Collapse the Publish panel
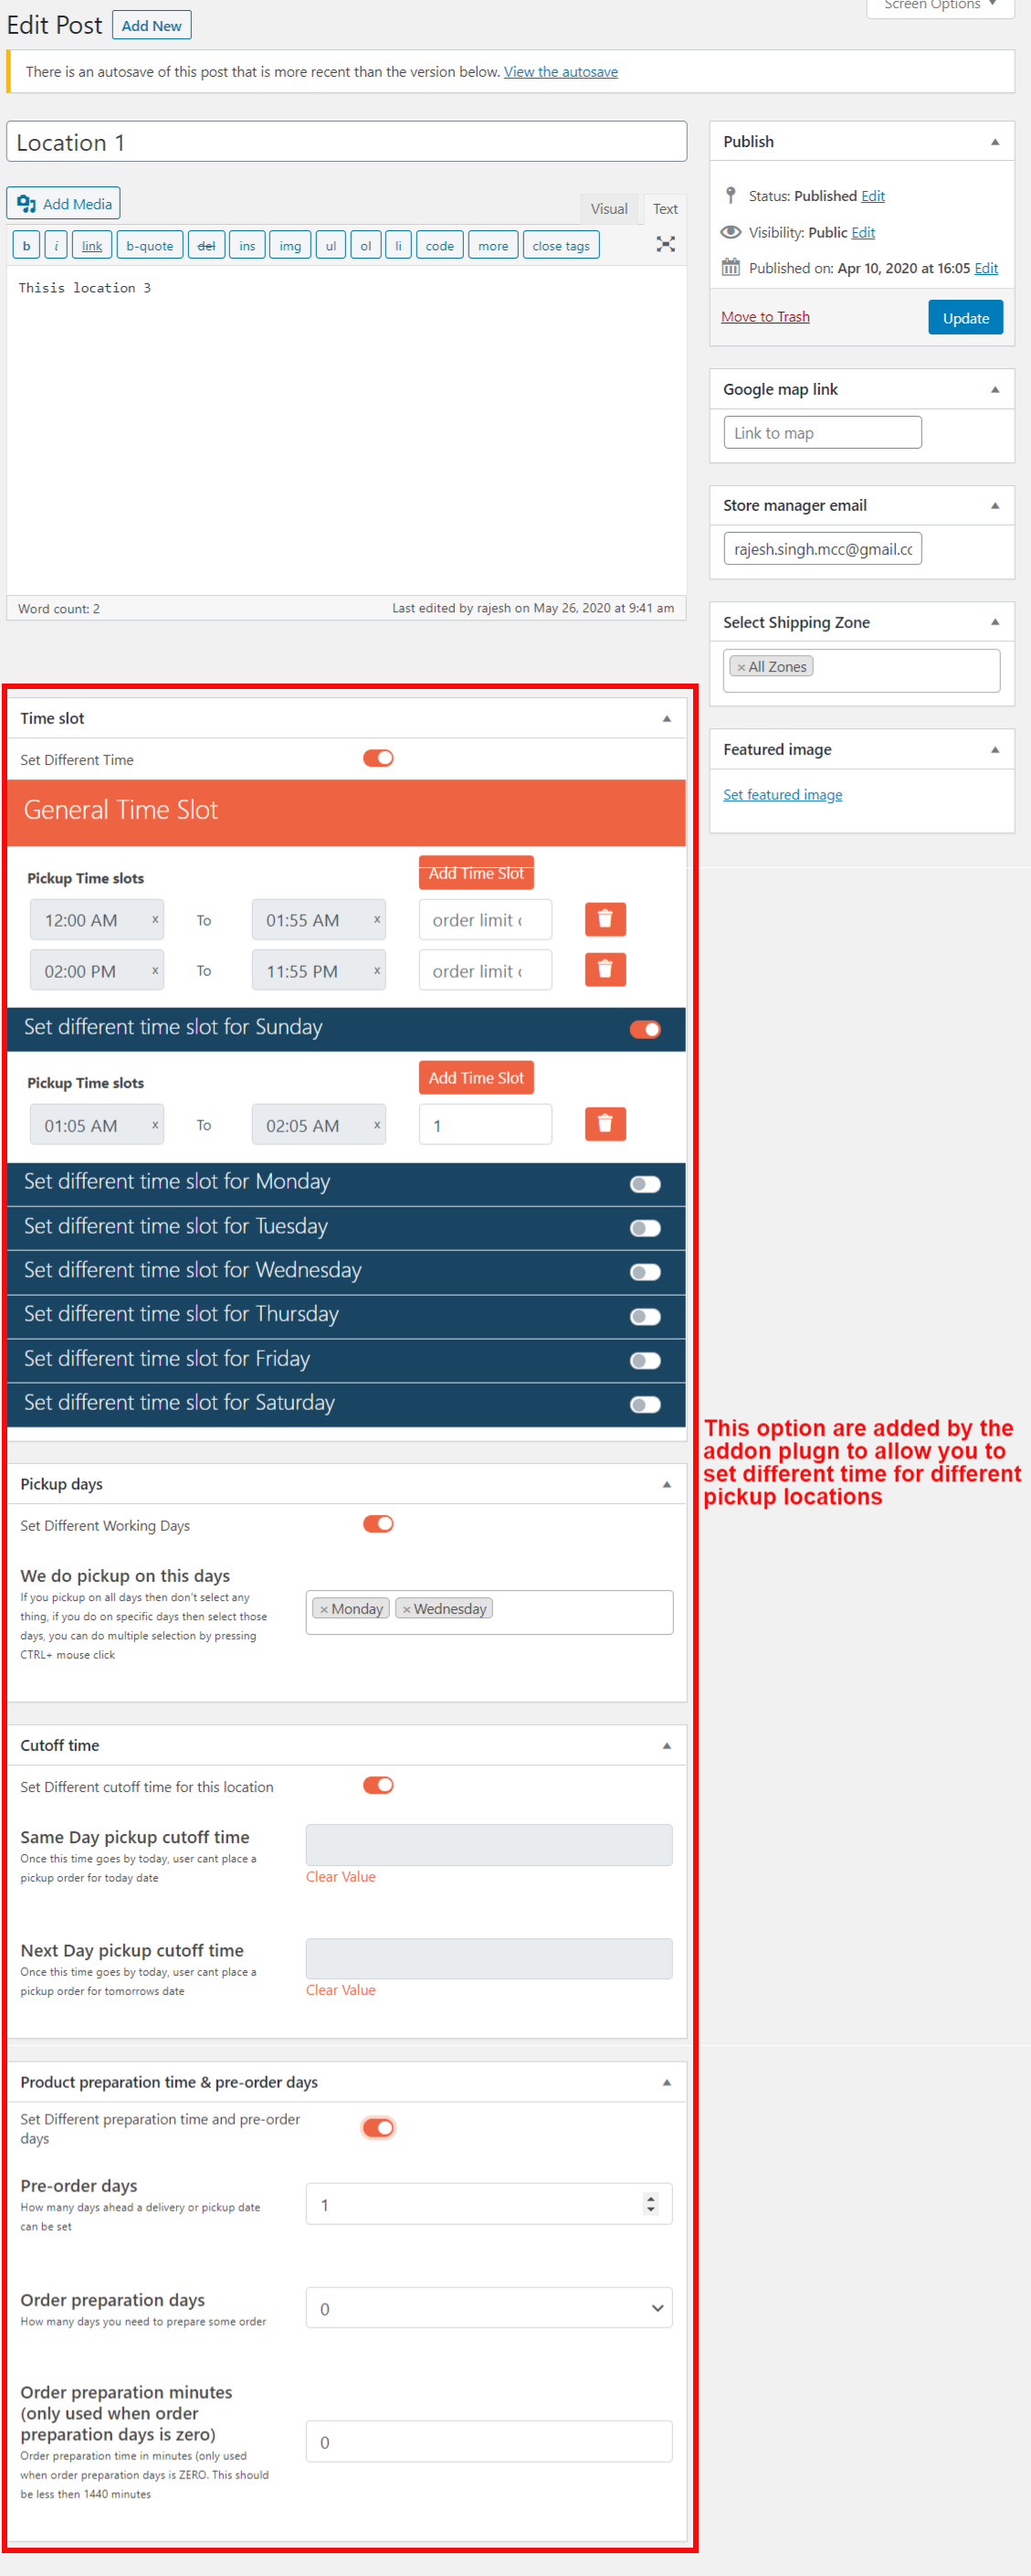The height and width of the screenshot is (2576, 1031). (994, 142)
